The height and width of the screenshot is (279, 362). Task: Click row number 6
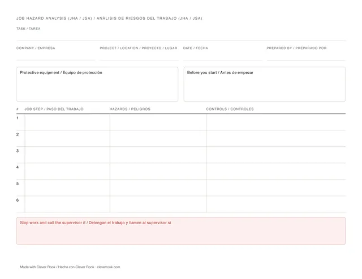tap(18, 200)
